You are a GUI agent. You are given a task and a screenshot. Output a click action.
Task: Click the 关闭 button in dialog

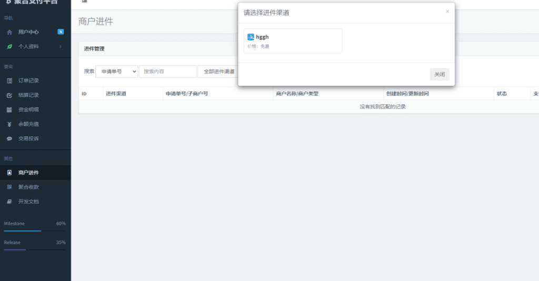click(440, 74)
